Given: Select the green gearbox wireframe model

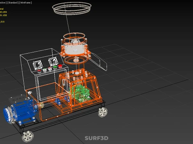Looking at the screenshot, I should [x=80, y=94].
